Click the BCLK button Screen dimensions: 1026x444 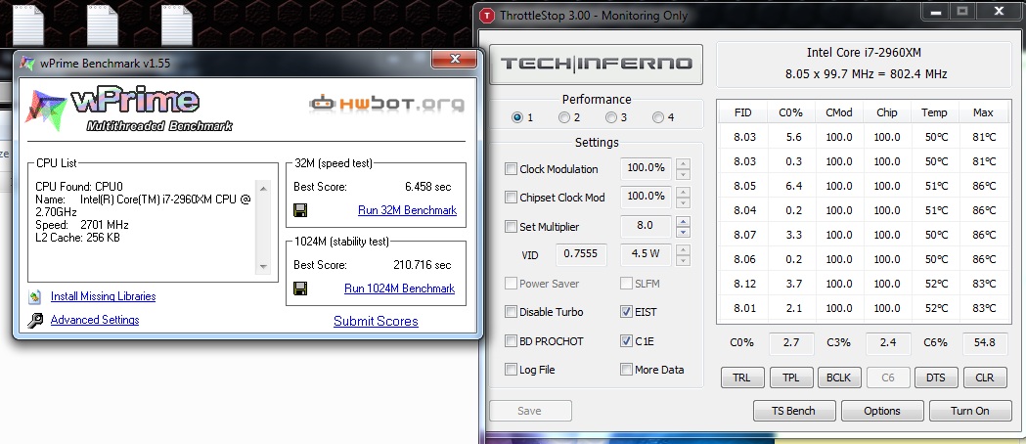(x=839, y=377)
